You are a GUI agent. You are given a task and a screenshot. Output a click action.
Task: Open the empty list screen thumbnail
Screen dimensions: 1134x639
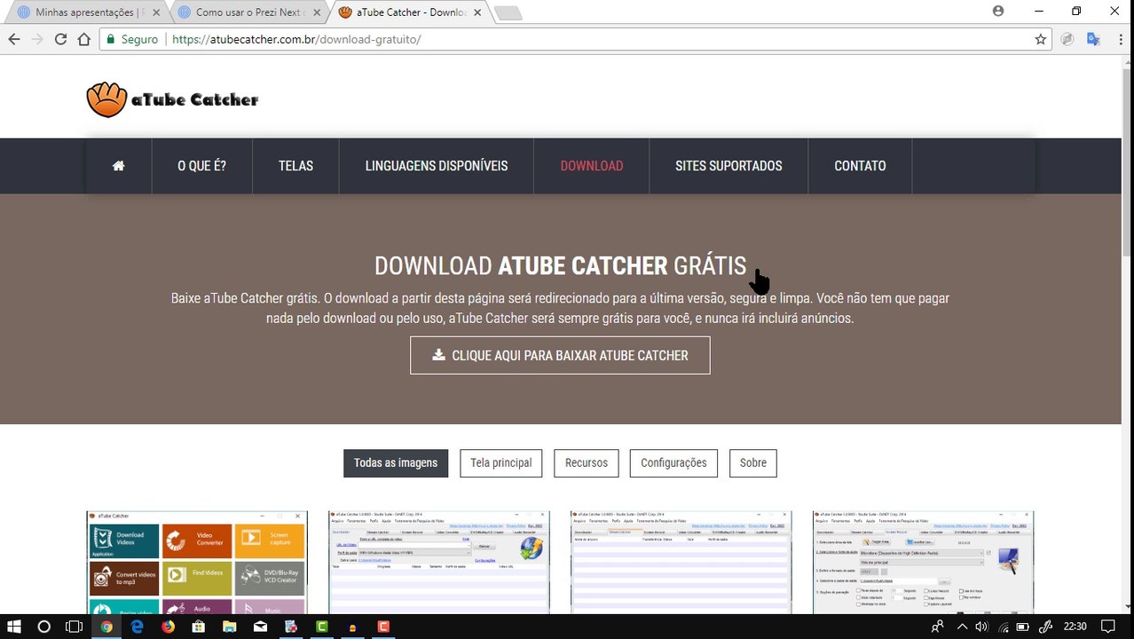(x=681, y=563)
